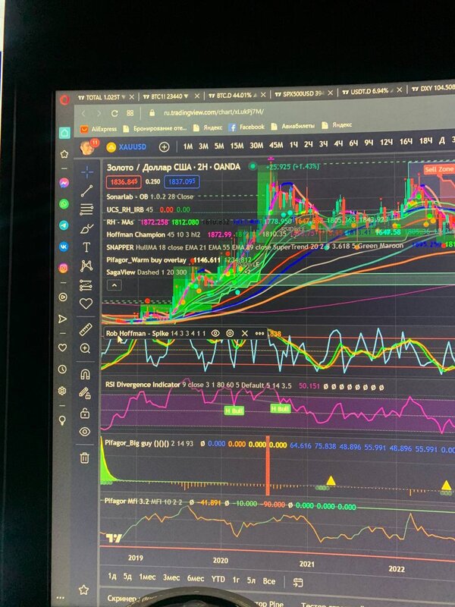The height and width of the screenshot is (607, 455).
Task: Open the Opera main menu logo
Action: coord(64,99)
